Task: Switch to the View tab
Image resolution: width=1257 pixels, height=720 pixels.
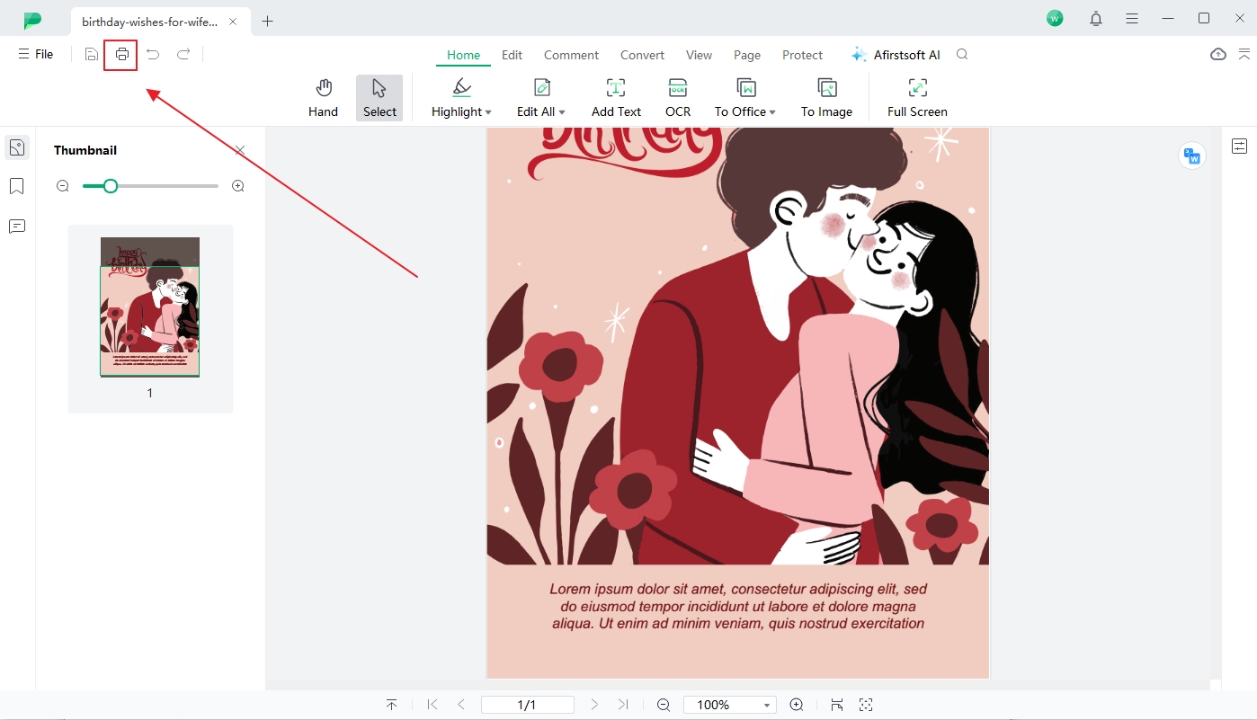Action: pos(699,55)
